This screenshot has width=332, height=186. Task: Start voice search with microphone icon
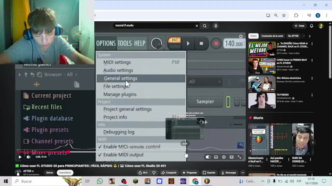(x=216, y=26)
